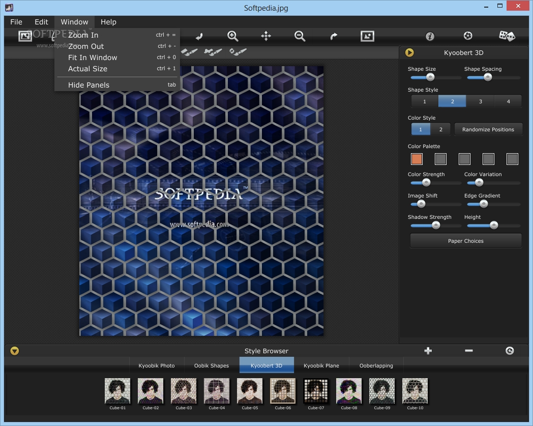Click the Color Strength slider handle
The height and width of the screenshot is (426, 533).
pyautogui.click(x=426, y=183)
